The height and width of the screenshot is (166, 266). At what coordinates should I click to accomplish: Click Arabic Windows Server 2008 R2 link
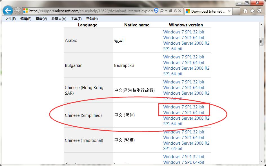pyautogui.click(x=186, y=46)
